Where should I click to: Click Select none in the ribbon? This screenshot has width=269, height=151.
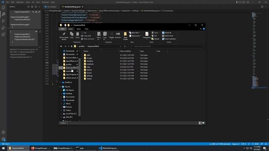pos(168,36)
